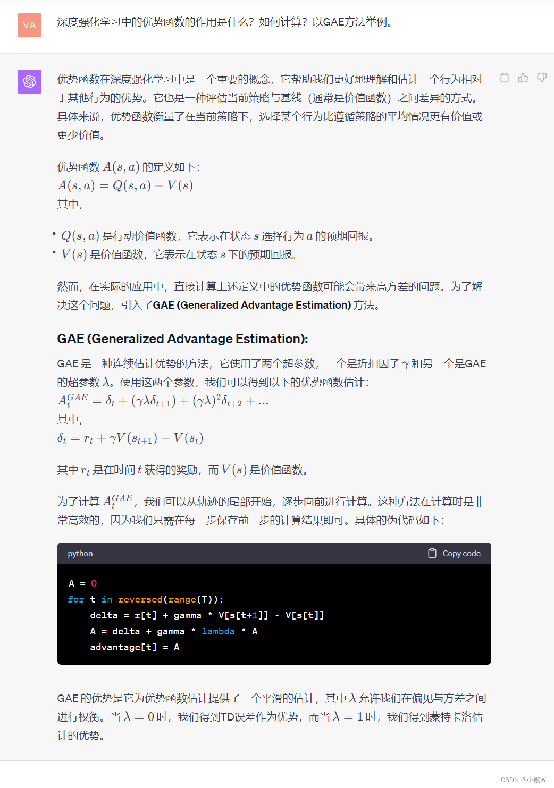554x788 pixels.
Task: Click the Copy code button
Action: [x=455, y=553]
